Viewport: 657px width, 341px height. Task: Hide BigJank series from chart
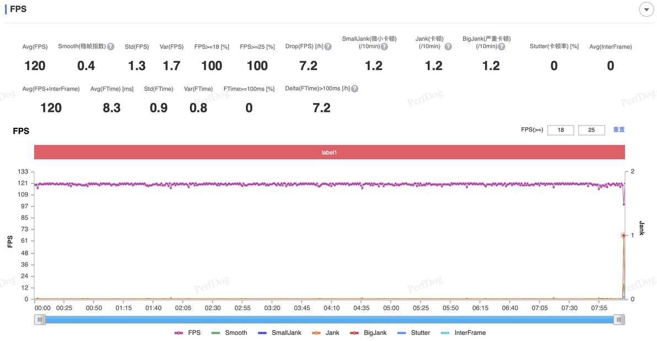[x=368, y=333]
